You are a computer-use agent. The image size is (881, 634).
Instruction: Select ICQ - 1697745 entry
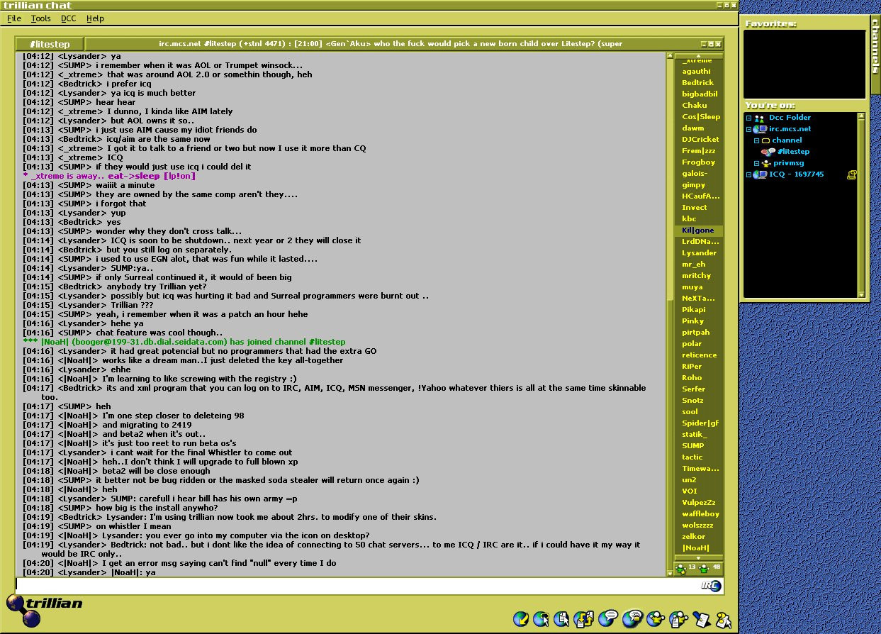pos(797,174)
